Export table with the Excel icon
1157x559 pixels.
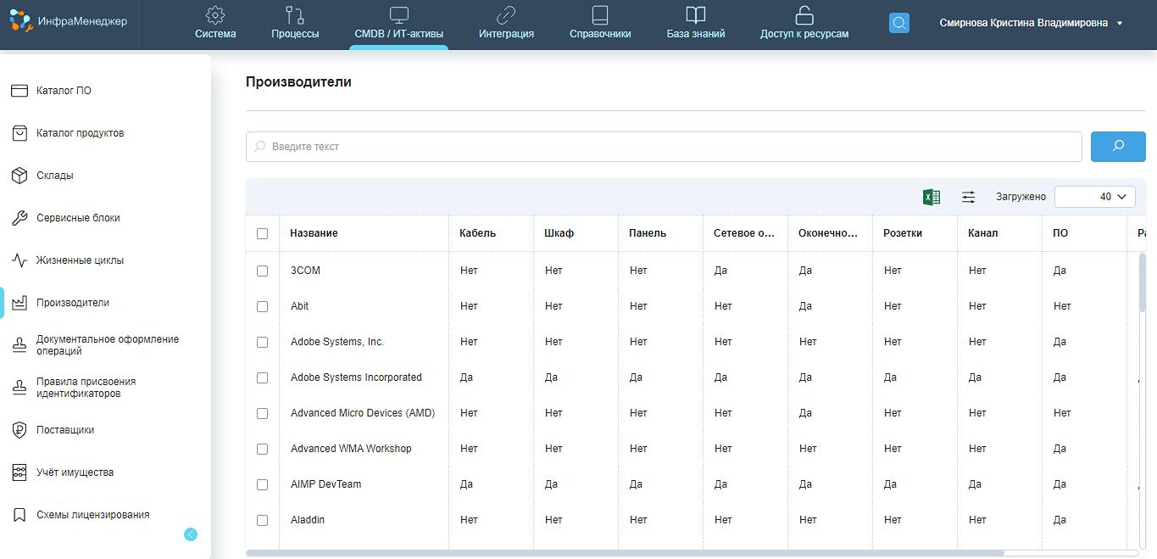click(x=931, y=197)
